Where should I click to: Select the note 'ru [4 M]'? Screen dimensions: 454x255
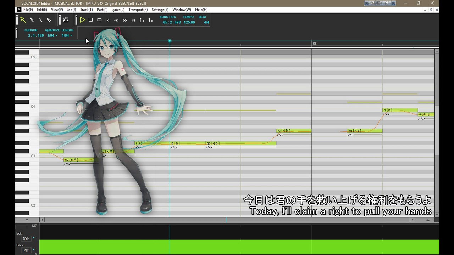[294, 131]
